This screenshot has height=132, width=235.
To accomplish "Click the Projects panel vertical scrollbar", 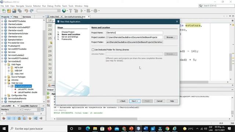I will pyautogui.click(x=44, y=63).
